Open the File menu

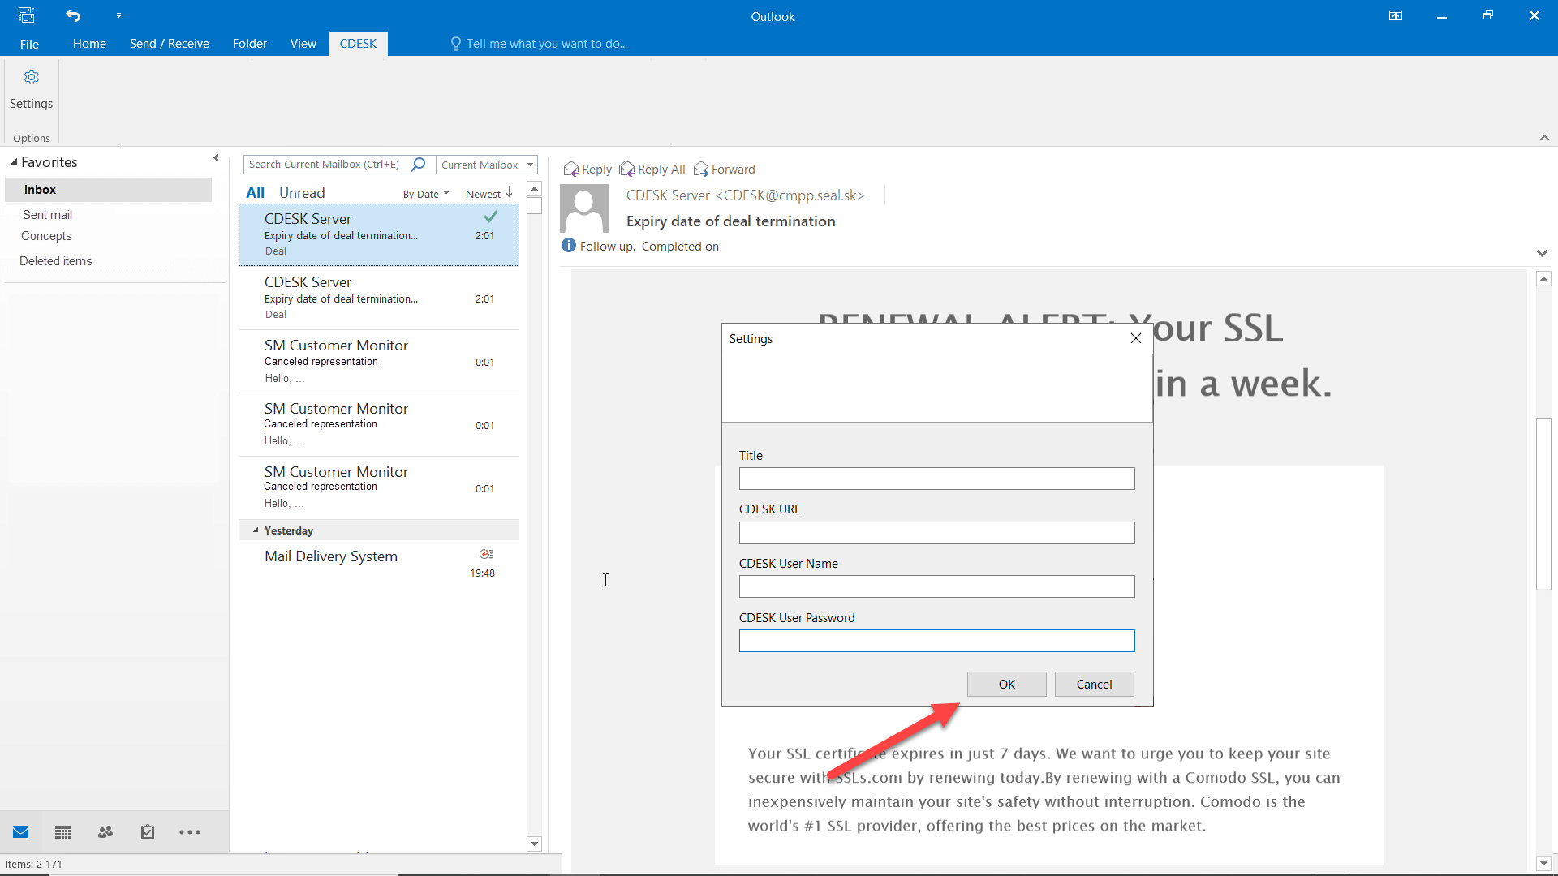tap(29, 44)
